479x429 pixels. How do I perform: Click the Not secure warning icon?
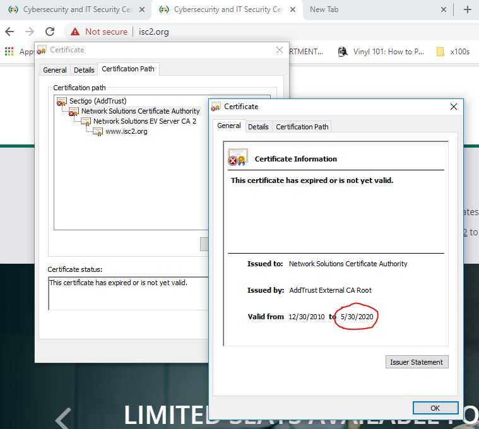[75, 32]
